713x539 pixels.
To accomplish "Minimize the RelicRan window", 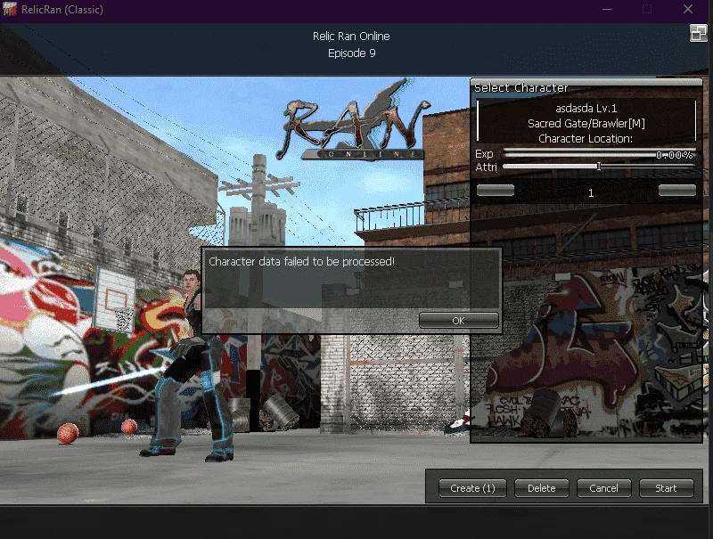I will 607,9.
